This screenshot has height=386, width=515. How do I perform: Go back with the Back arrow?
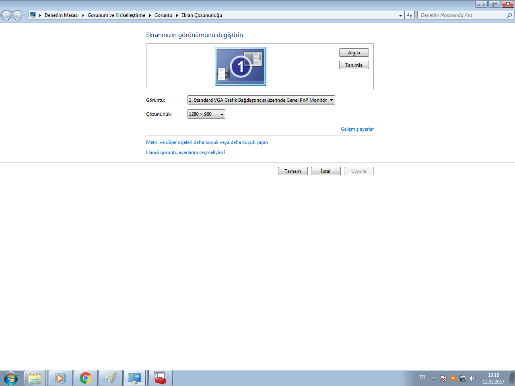click(6, 15)
